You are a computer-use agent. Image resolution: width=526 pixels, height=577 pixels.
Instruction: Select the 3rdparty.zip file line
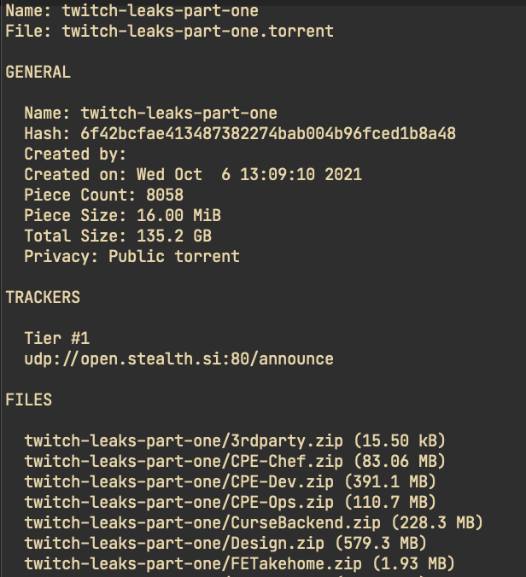pyautogui.click(x=235, y=441)
